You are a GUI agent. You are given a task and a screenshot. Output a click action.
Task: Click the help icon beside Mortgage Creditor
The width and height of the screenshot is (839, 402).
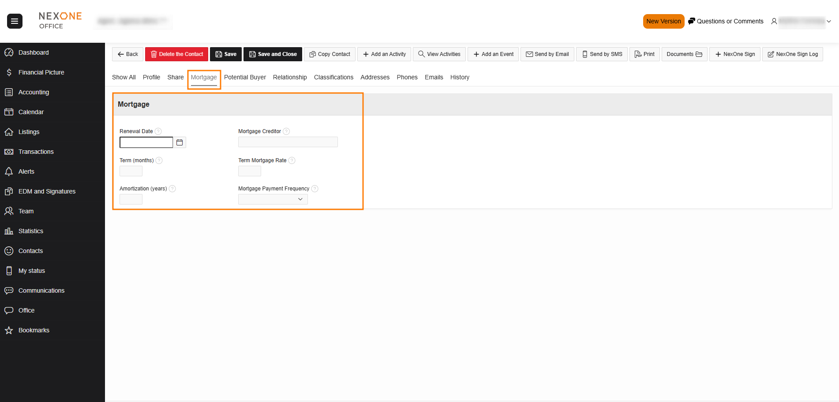click(286, 131)
